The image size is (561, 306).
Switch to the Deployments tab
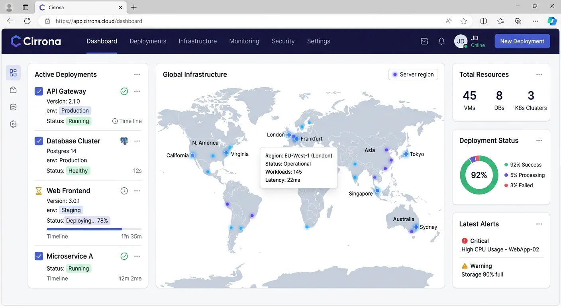148,41
